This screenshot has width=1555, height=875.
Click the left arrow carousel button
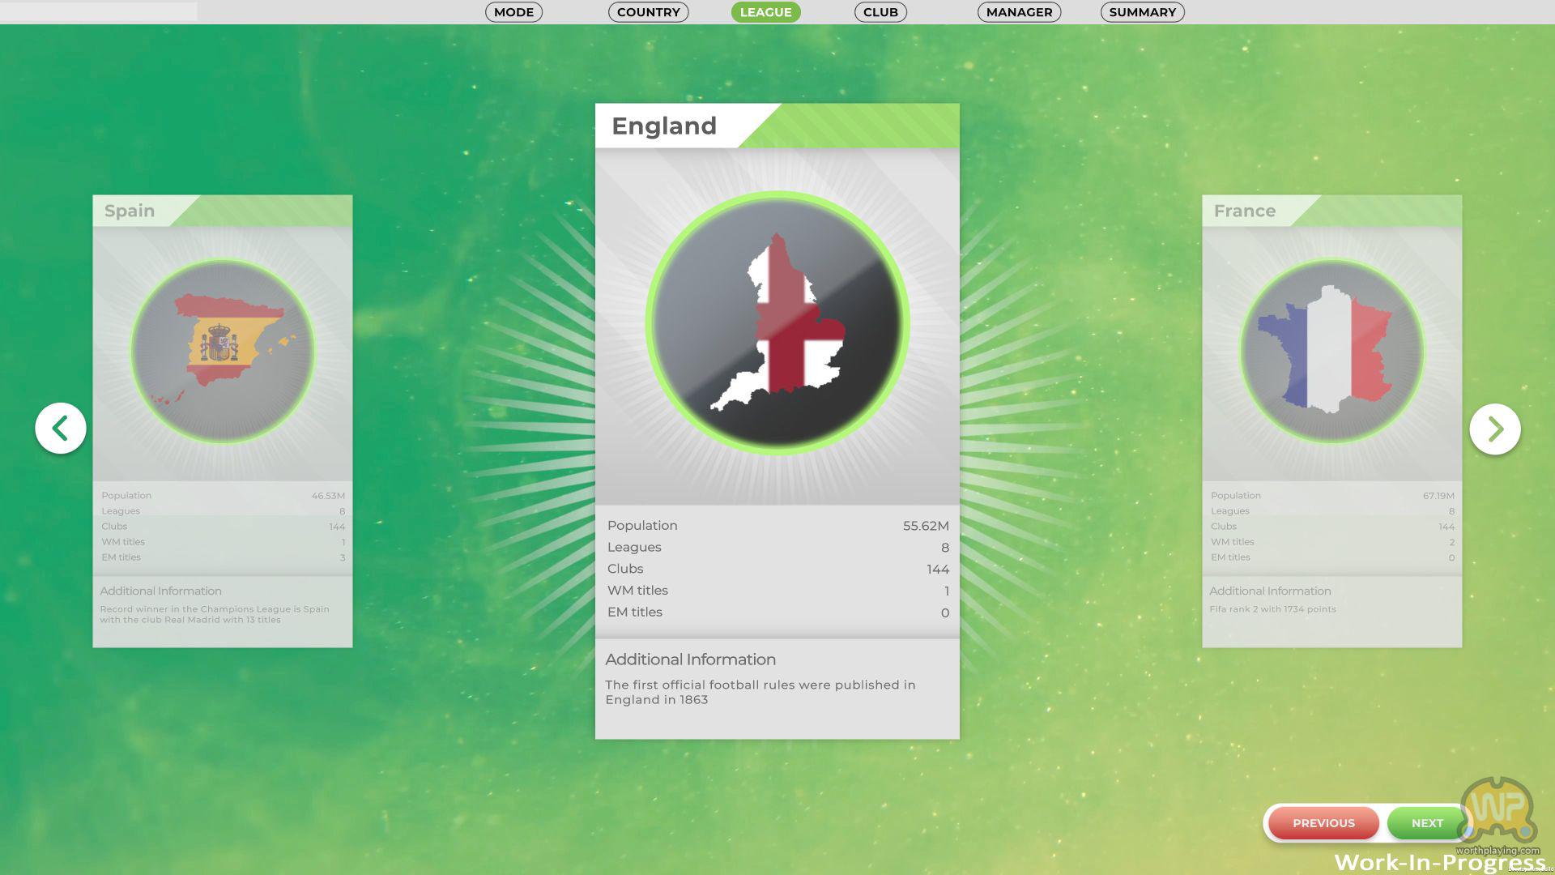(61, 428)
